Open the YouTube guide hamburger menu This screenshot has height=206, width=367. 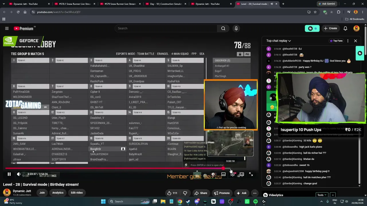click(7, 28)
